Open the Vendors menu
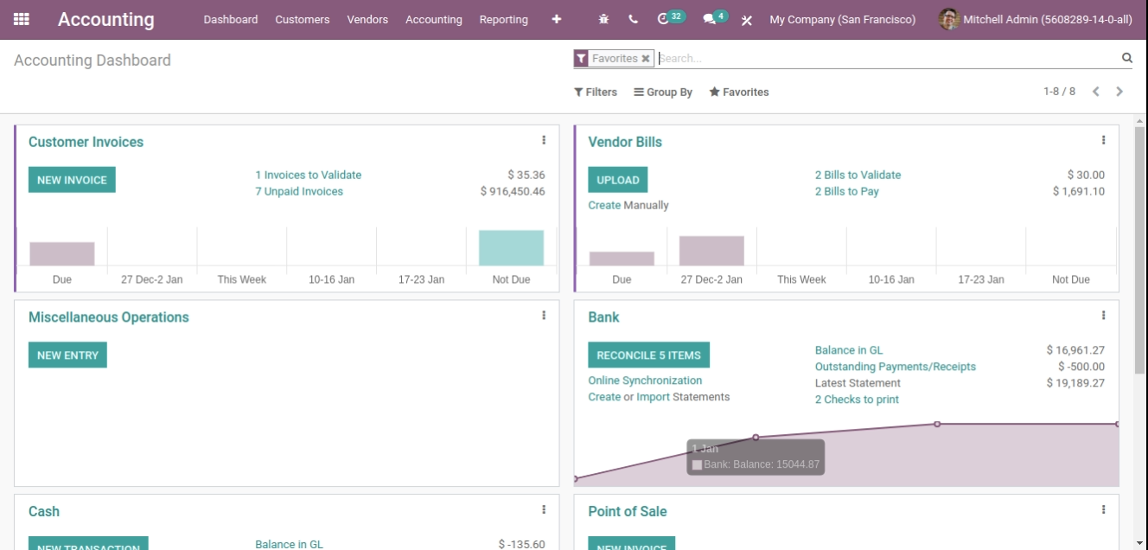This screenshot has height=550, width=1148. click(367, 19)
